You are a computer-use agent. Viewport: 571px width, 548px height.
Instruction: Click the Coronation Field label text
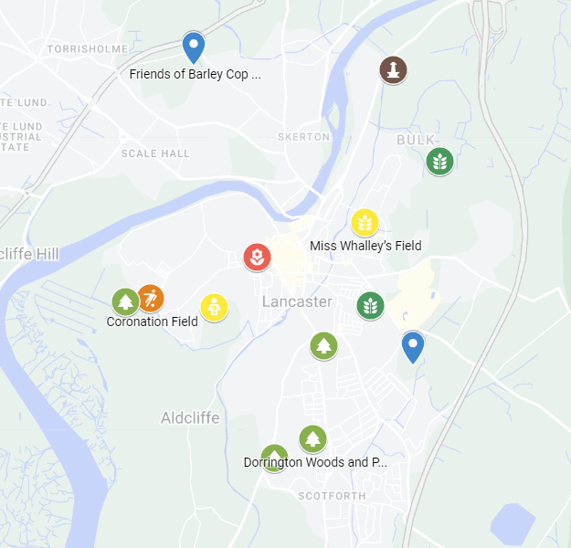pyautogui.click(x=153, y=321)
